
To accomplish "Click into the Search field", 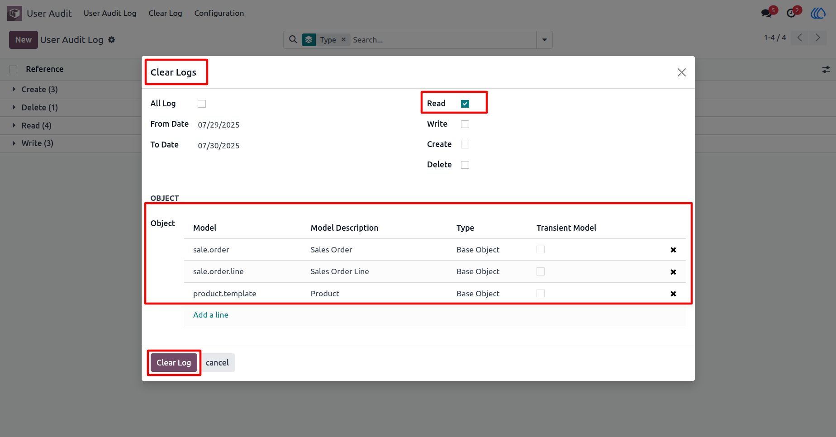I will click(442, 40).
